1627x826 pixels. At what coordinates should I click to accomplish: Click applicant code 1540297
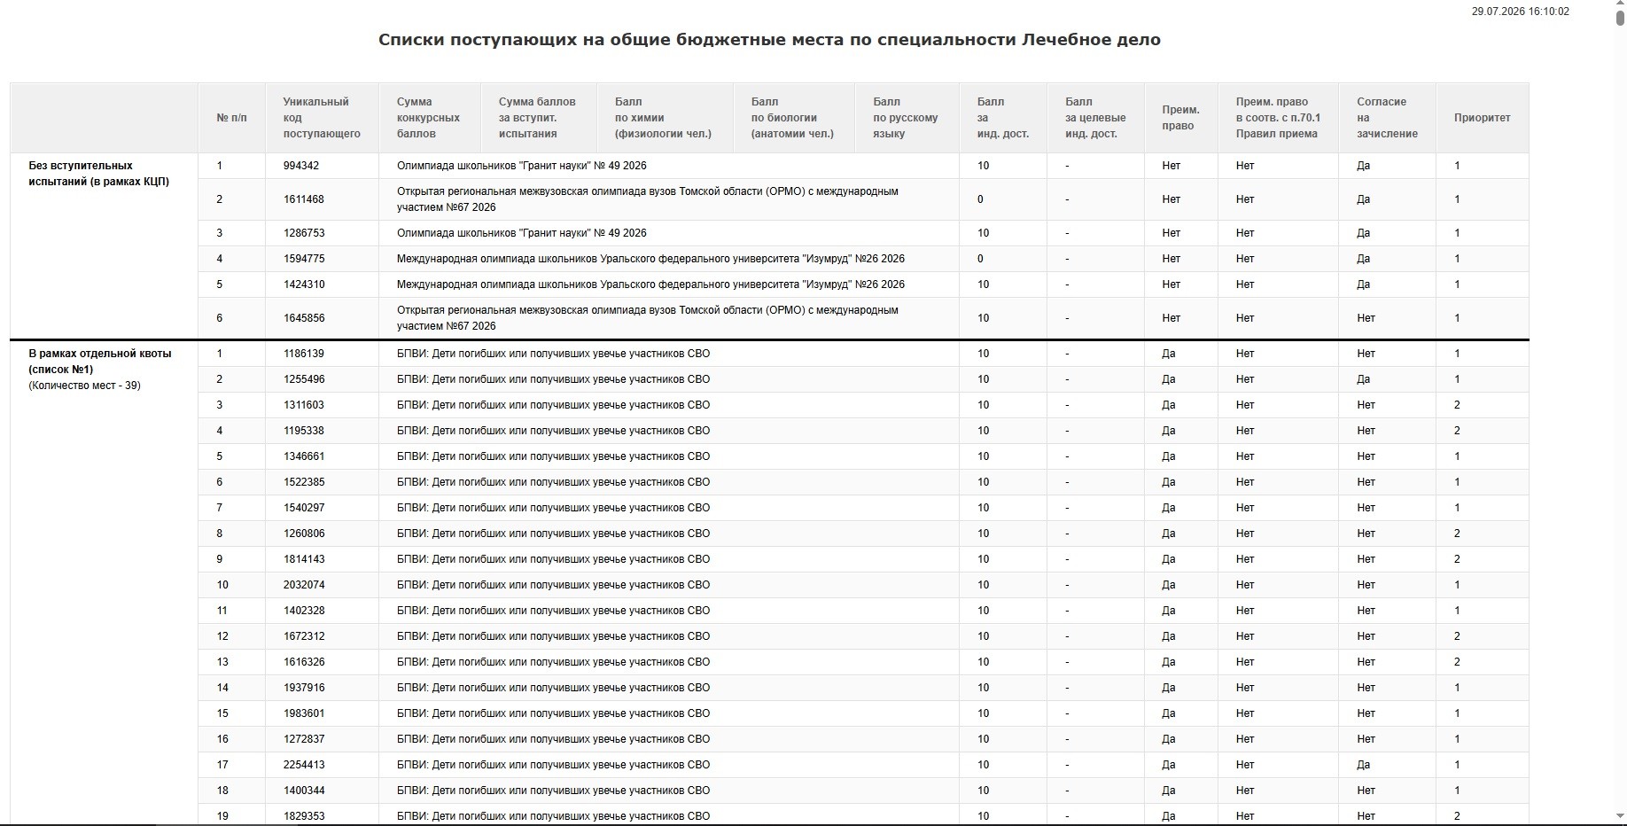[x=304, y=508]
